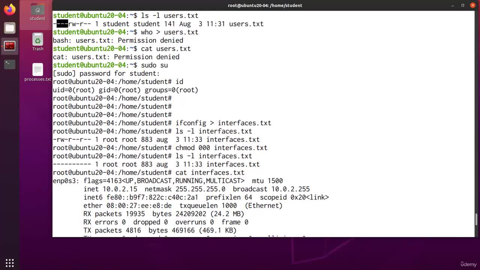Screen dimensions: 480x270
Task: Click 'RX packets 19935' line
Action: (164, 213)
